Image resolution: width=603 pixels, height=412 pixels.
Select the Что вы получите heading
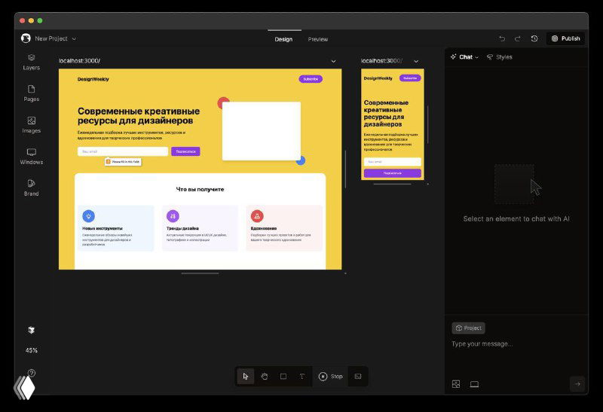pos(200,189)
